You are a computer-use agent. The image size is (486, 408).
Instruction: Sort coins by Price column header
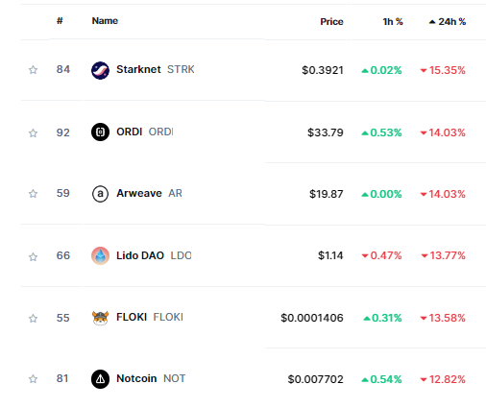tap(331, 22)
